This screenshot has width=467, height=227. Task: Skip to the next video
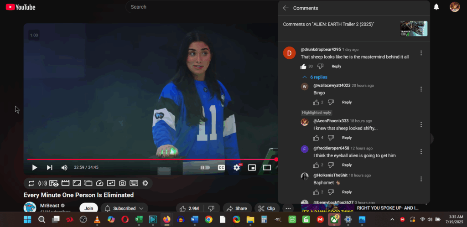(x=49, y=167)
